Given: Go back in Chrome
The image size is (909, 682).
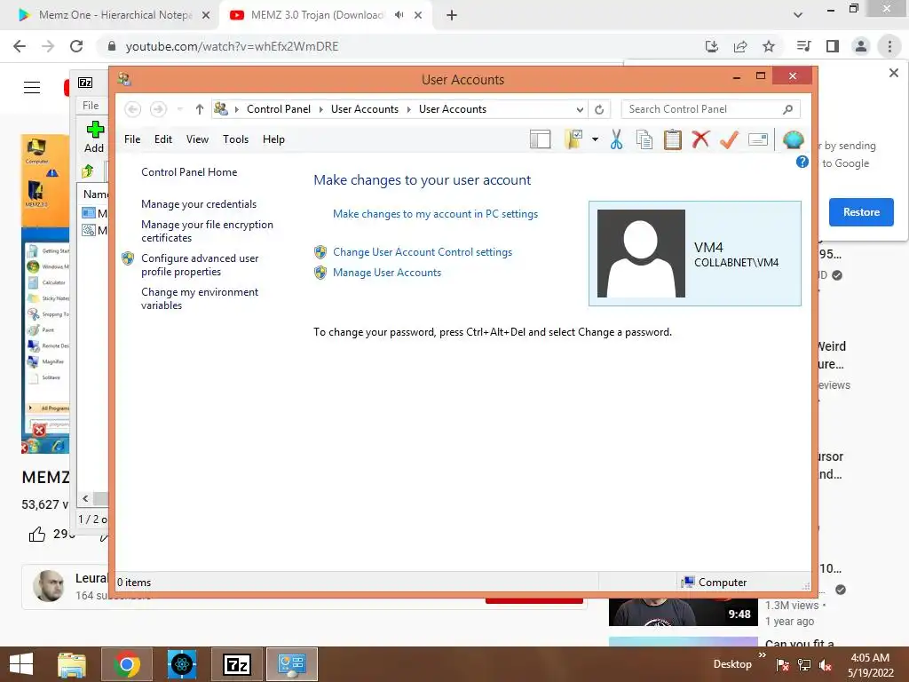Looking at the screenshot, I should [x=20, y=46].
